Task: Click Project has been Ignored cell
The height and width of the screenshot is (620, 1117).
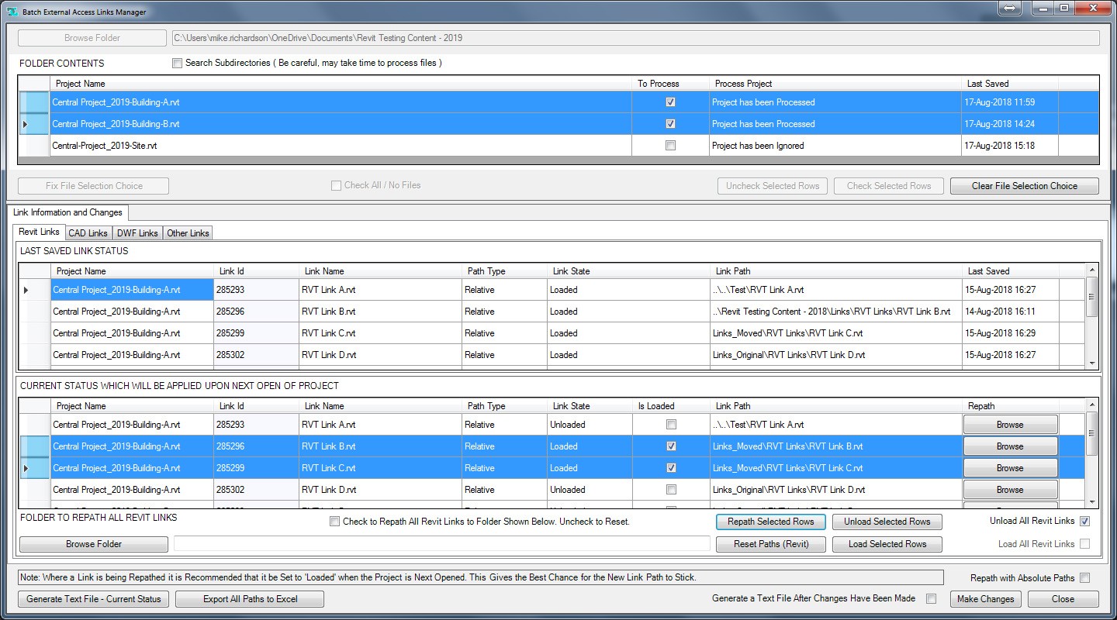Action: (x=835, y=146)
